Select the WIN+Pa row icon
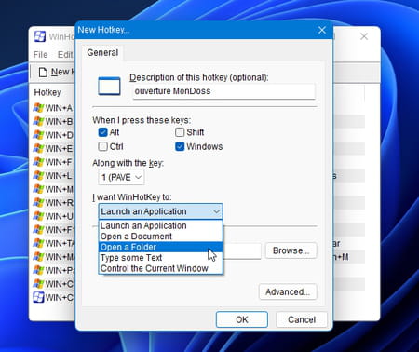The height and width of the screenshot is (352, 419). pyautogui.click(x=38, y=270)
